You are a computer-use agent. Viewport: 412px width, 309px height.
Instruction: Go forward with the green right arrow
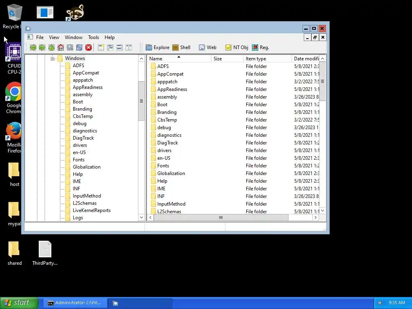tap(42, 47)
